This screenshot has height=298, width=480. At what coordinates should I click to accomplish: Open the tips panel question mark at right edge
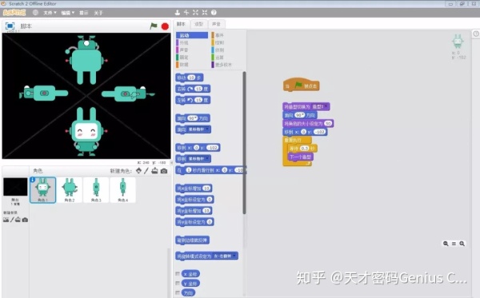[476, 34]
